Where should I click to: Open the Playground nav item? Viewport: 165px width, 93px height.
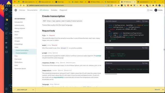pyautogui.click(x=63, y=10)
